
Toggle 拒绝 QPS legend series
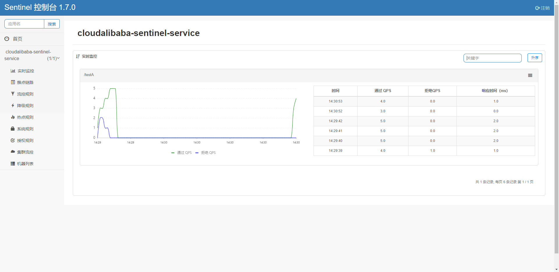[x=206, y=153]
